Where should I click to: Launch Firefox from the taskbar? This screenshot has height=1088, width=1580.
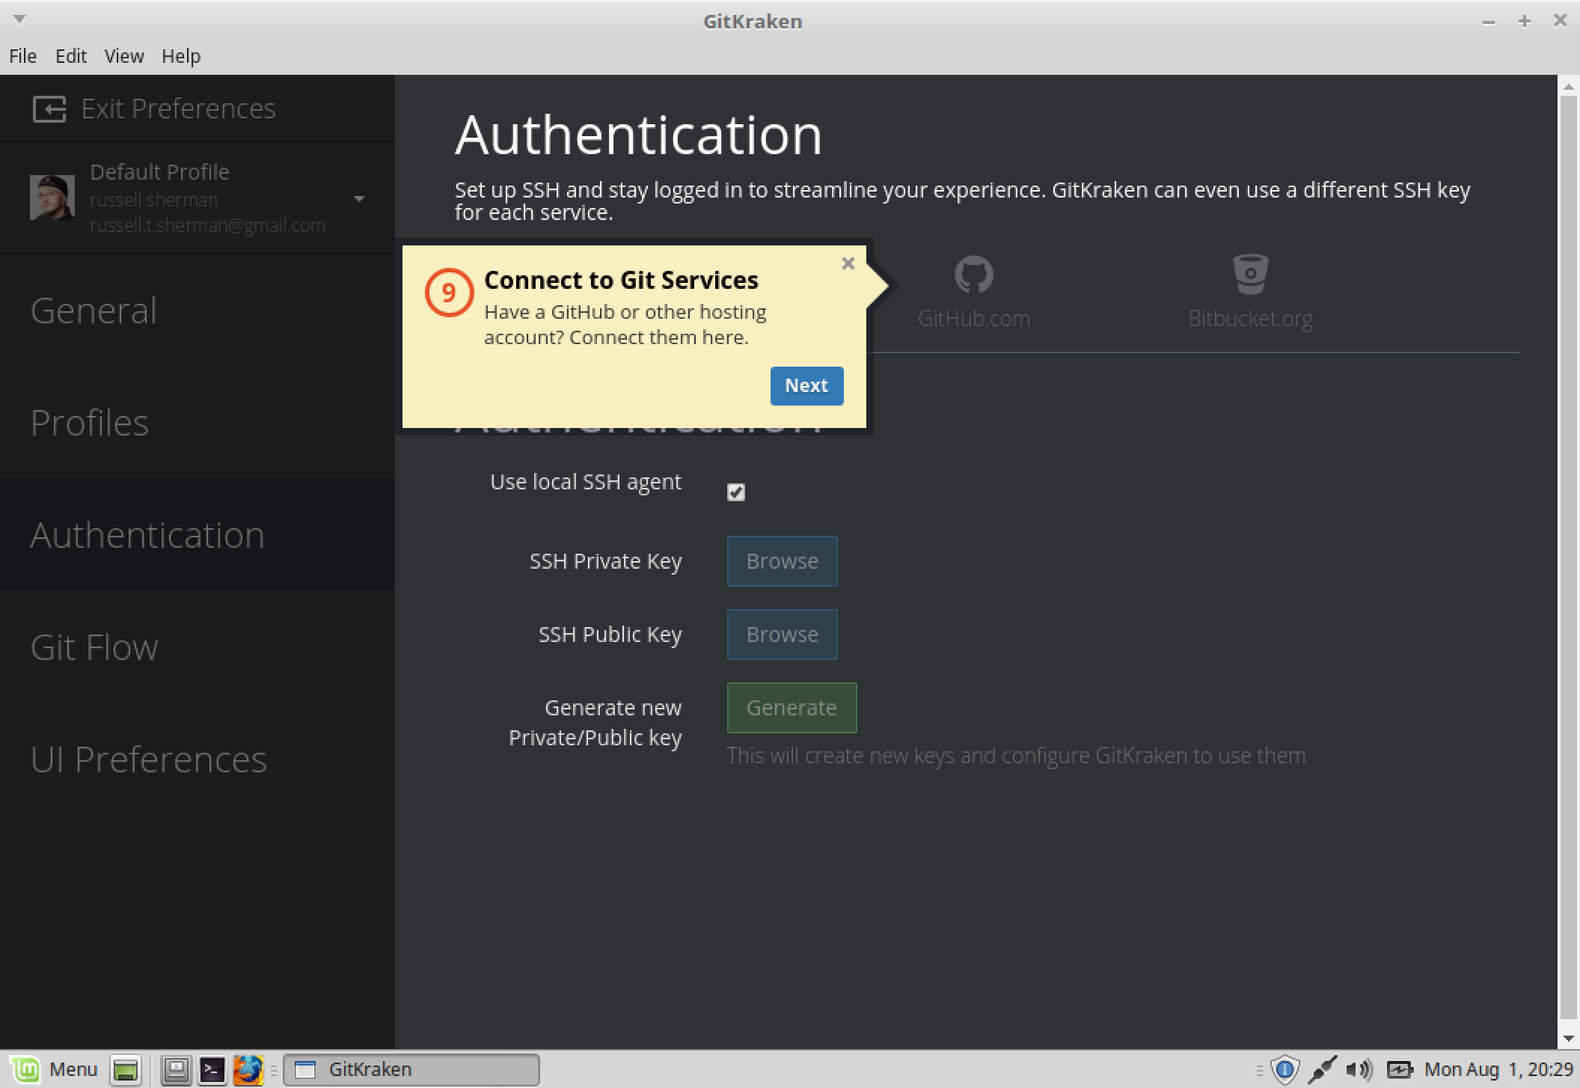point(248,1070)
